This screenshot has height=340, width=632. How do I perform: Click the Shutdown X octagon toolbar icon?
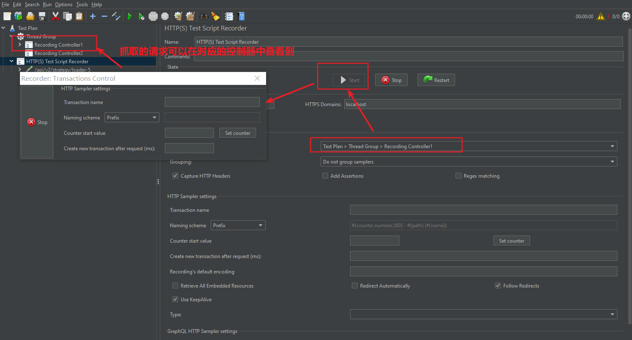tap(165, 16)
